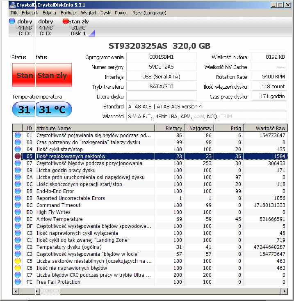
Task: Select row Ilość realokowanych sektorów
Action: (150, 156)
